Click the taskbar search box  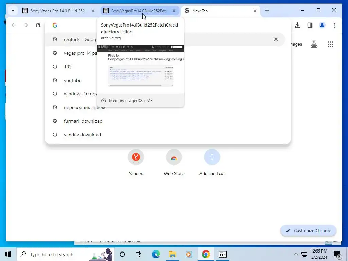[x=65, y=254]
